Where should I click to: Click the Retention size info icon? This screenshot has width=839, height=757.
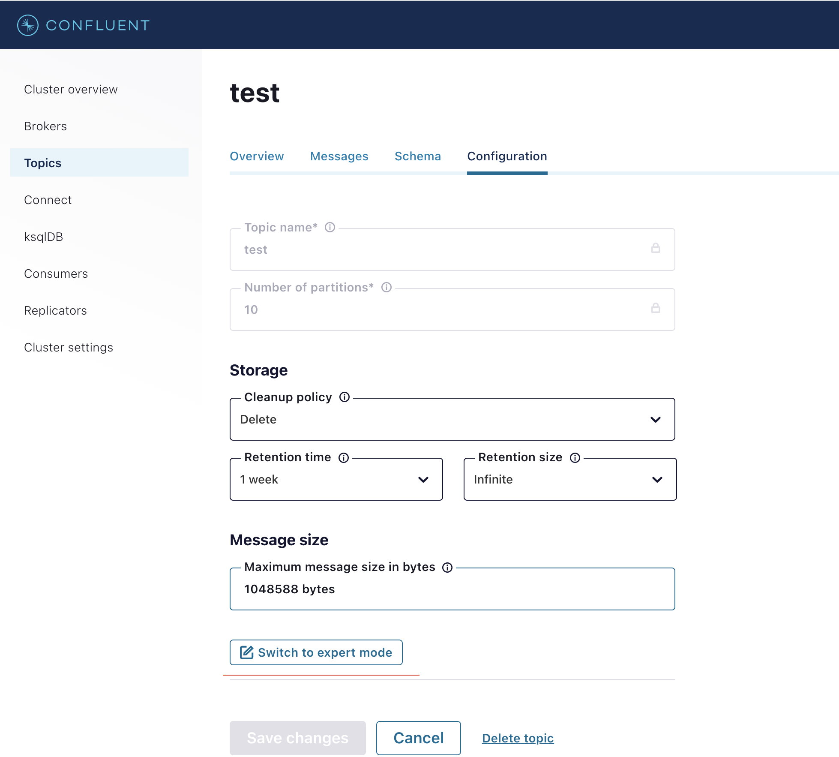coord(575,457)
